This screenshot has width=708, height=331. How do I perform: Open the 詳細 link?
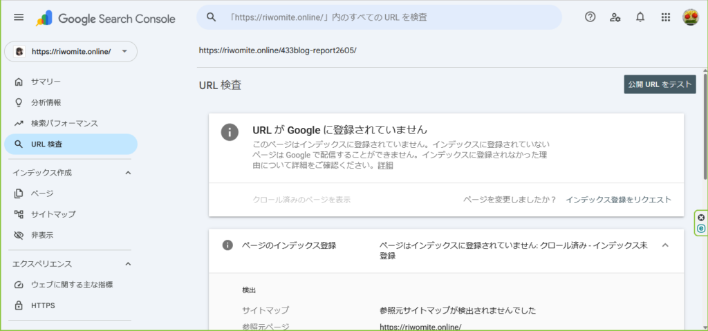click(385, 165)
